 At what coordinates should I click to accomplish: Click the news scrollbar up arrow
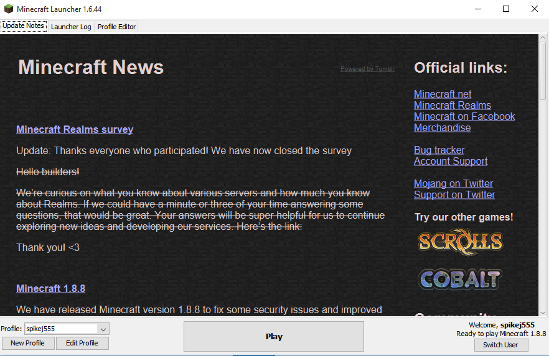coord(543,37)
